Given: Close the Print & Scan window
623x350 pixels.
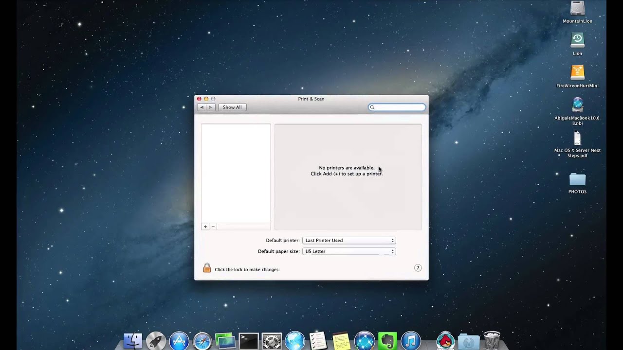Looking at the screenshot, I should [x=199, y=99].
